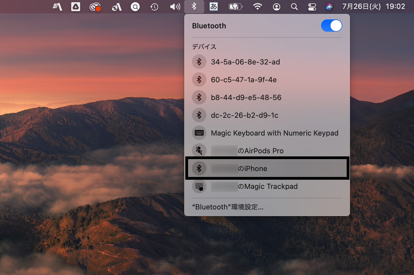Select the iPhone device entry
The height and width of the screenshot is (275, 414).
coord(267,168)
